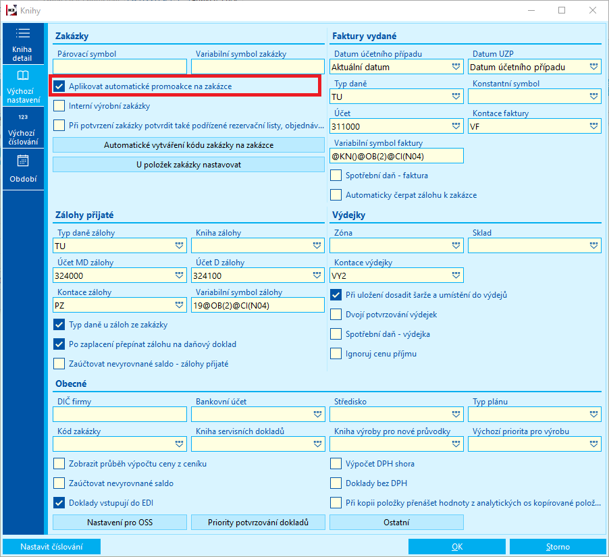Click the K2 app logo in title bar
609x557 pixels.
click(11, 11)
